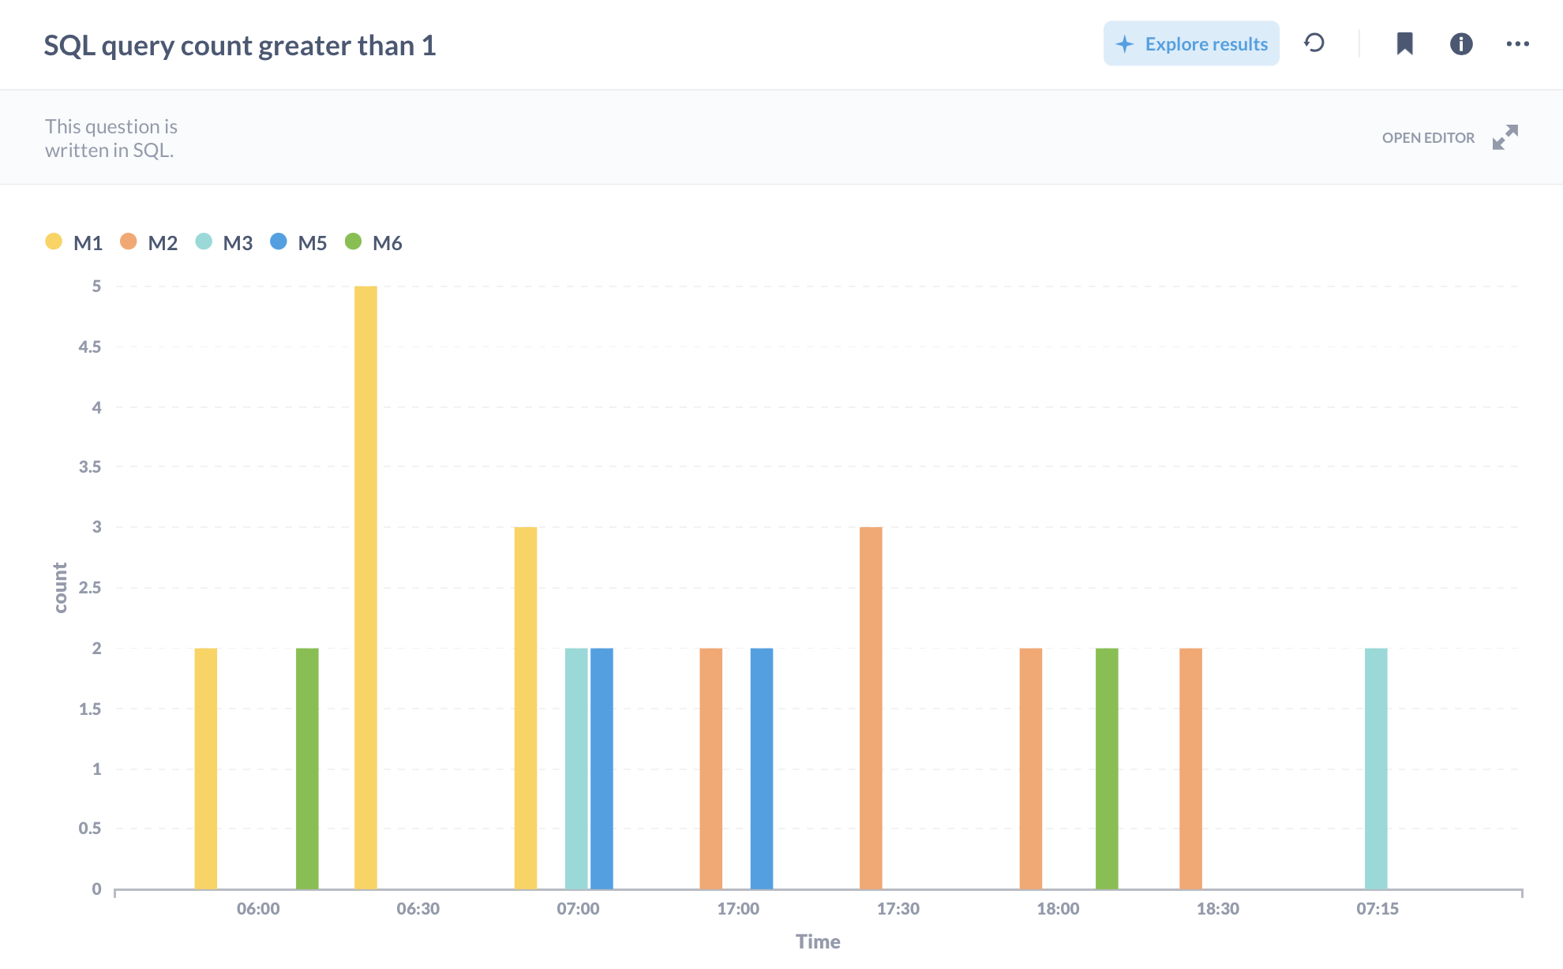The height and width of the screenshot is (969, 1563).
Task: Click the Explore results button
Action: (x=1191, y=43)
